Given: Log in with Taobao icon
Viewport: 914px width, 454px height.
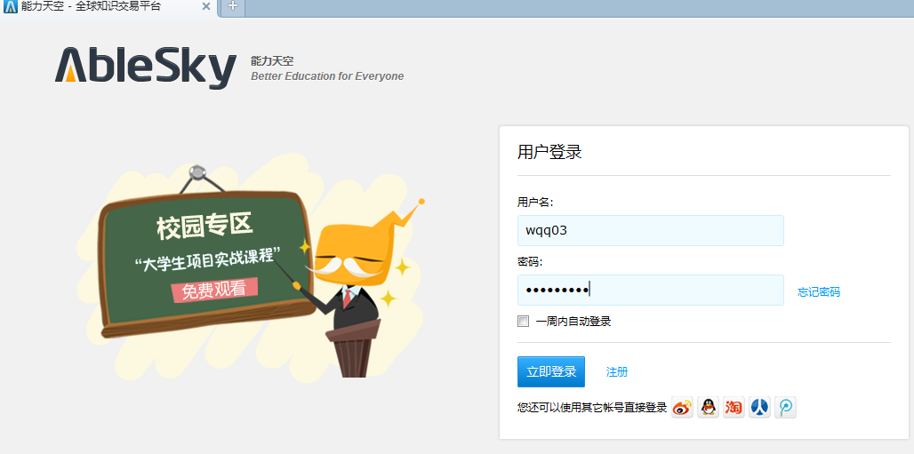Looking at the screenshot, I should (734, 408).
